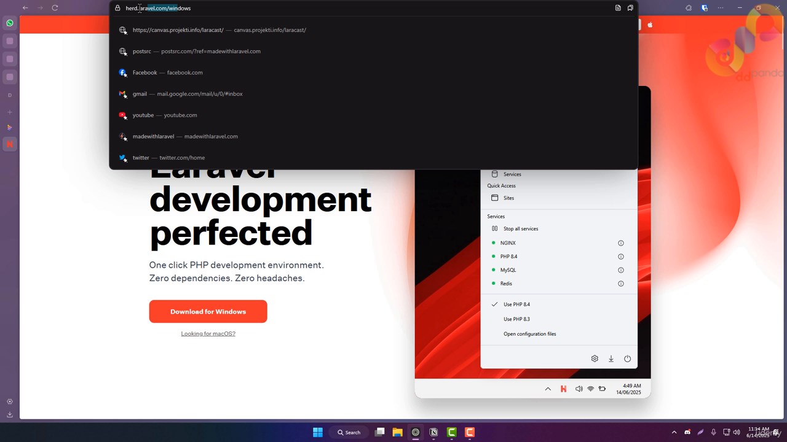Image resolution: width=787 pixels, height=442 pixels.
Task: Follow the 'Looking for macOS?' link
Action: point(208,334)
